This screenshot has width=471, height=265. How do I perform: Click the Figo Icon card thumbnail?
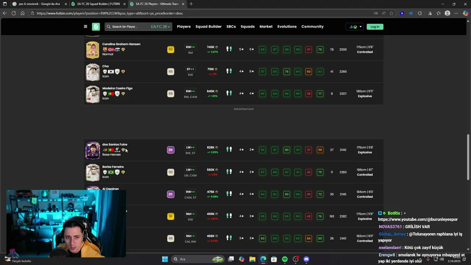coord(93,94)
